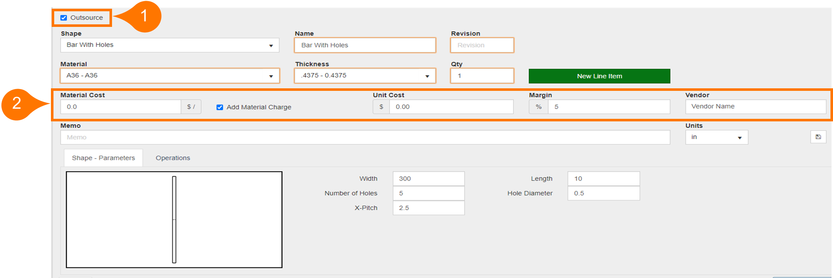Screen dimensions: 833x278
Task: Switch to the Operations tab
Action: tap(173, 158)
